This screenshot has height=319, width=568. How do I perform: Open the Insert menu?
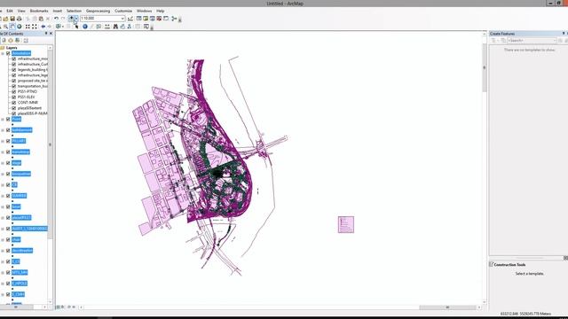57,11
